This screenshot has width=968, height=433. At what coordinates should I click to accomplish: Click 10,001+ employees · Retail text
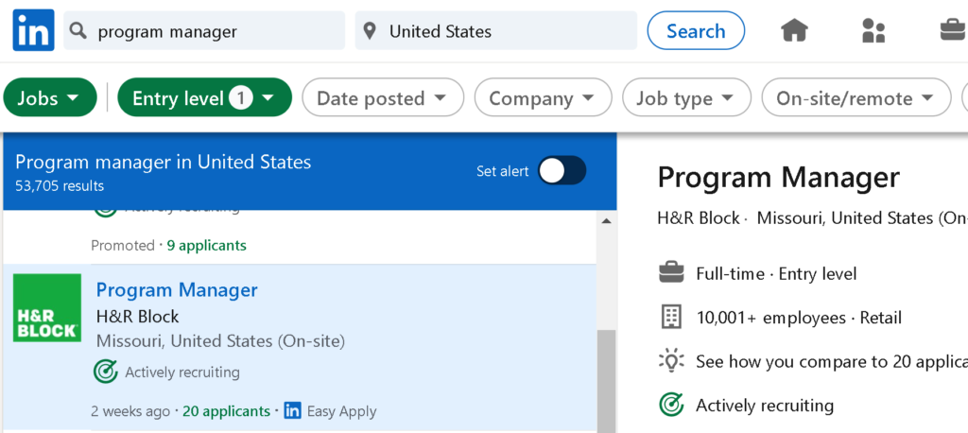[799, 318]
